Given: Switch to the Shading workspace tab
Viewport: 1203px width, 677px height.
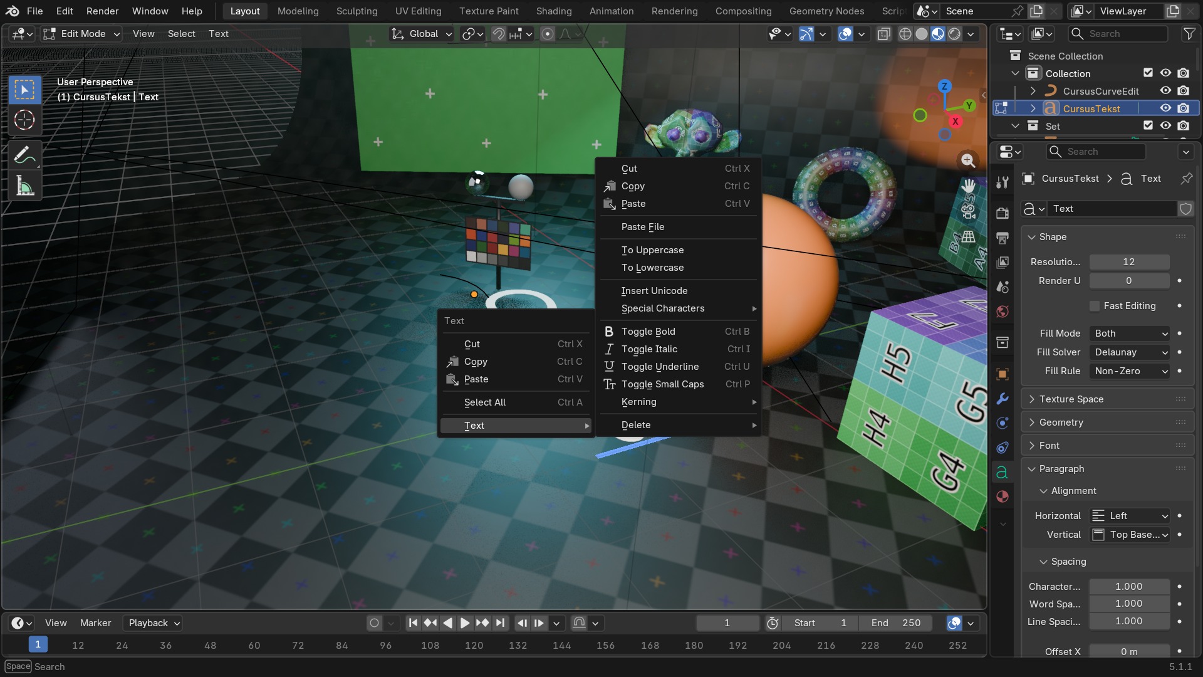Looking at the screenshot, I should pos(554,11).
